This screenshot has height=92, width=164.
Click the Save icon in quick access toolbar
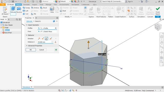pyautogui.click(x=13, y=2)
